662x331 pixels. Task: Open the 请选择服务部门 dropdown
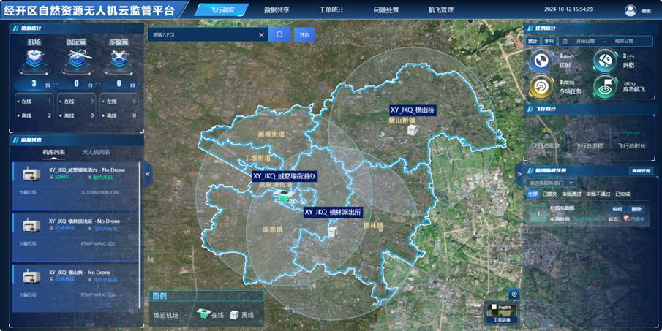tap(551, 183)
